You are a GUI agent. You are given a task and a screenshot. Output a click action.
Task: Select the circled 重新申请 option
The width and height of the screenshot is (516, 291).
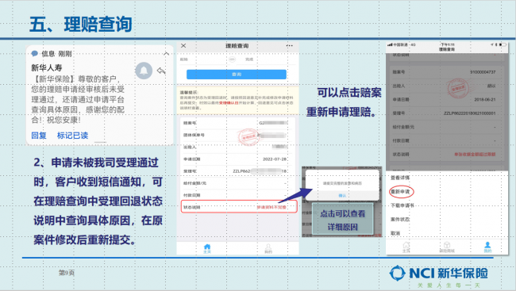pos(400,191)
